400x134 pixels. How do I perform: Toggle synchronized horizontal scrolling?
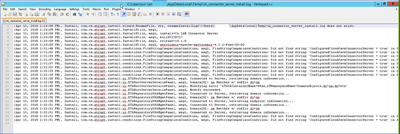pos(105,14)
